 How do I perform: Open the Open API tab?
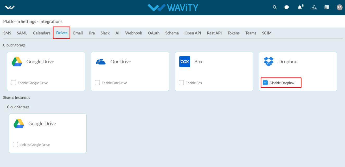[193, 33]
